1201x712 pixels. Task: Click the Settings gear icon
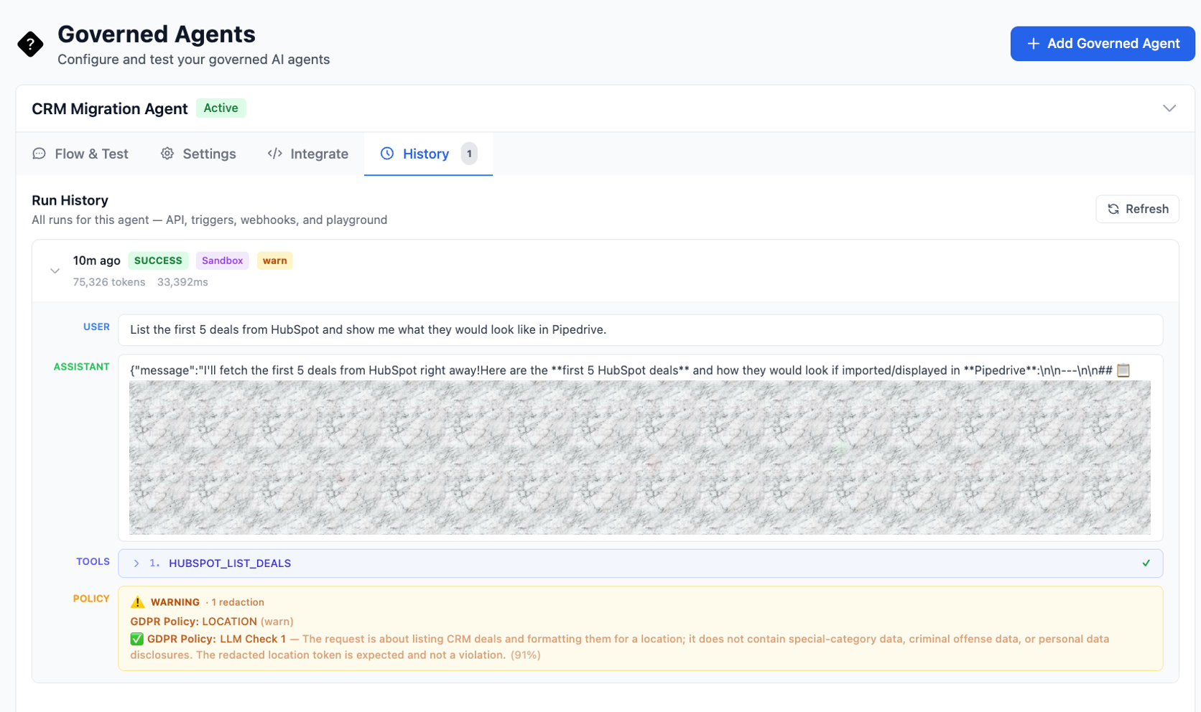pyautogui.click(x=167, y=154)
